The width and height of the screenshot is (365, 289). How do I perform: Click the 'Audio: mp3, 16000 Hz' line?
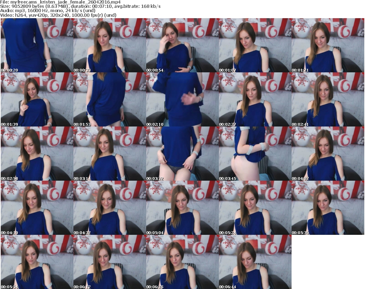tap(48, 11)
